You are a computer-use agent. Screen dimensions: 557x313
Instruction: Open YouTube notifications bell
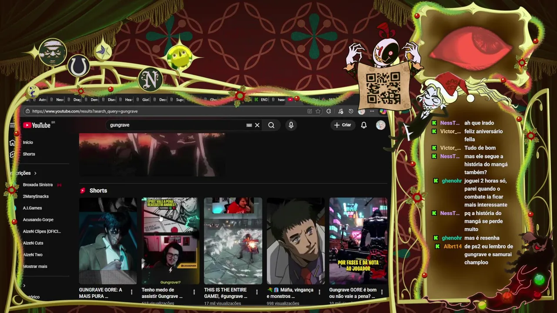coord(364,125)
